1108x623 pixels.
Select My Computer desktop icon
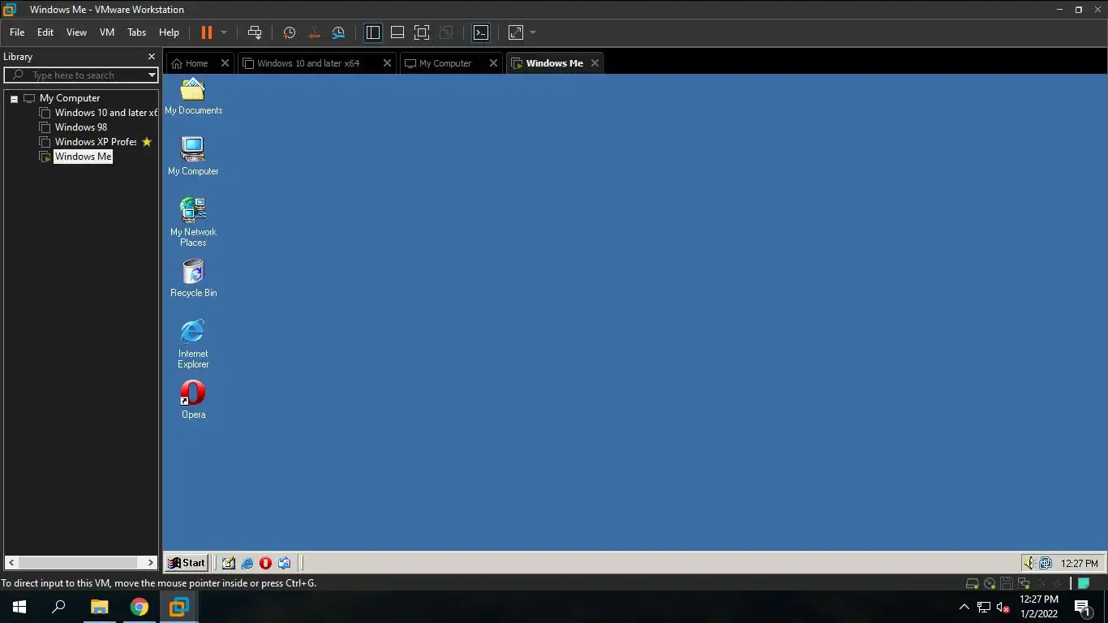pyautogui.click(x=193, y=156)
